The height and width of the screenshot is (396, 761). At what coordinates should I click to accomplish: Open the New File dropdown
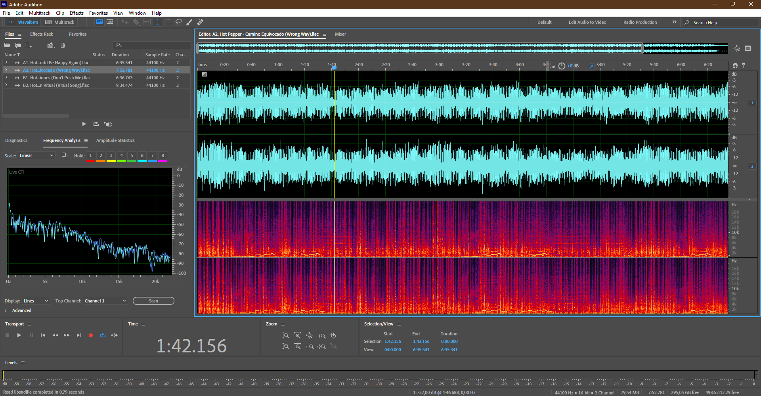pyautogui.click(x=28, y=45)
